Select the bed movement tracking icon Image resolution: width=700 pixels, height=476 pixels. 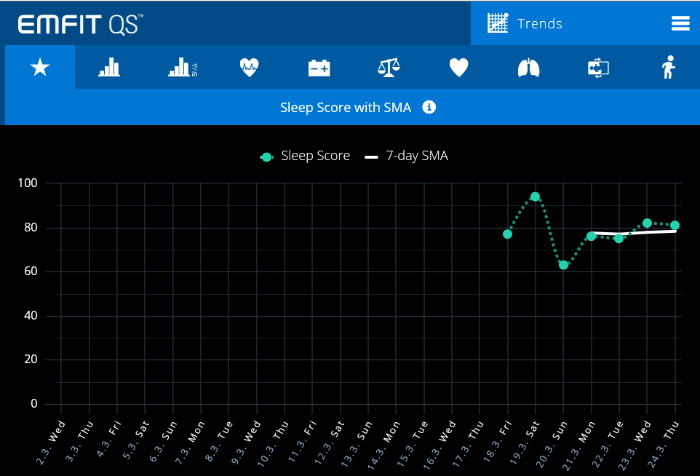(x=598, y=67)
